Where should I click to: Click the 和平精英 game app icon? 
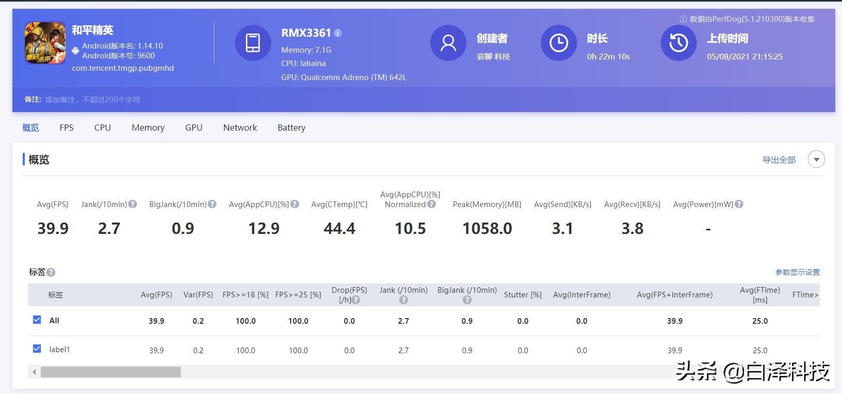click(45, 43)
